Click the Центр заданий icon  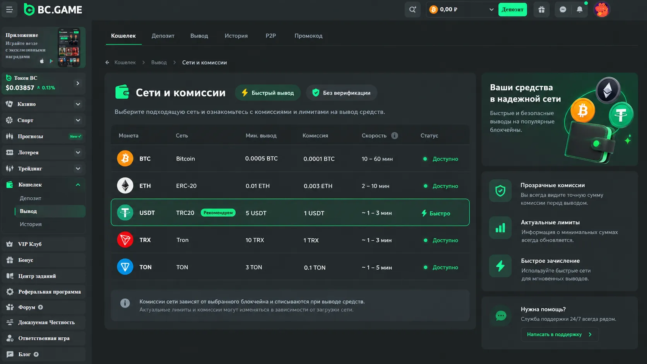(x=10, y=276)
